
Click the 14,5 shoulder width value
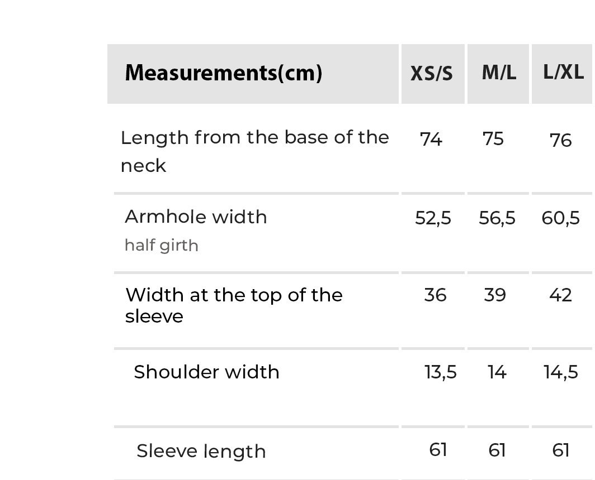tap(561, 372)
